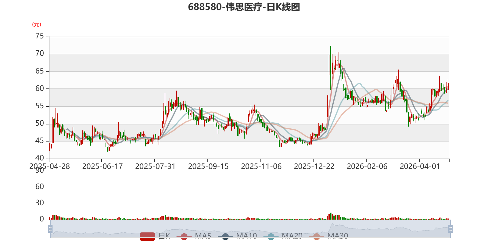Image resolution: width=488 pixels, height=244 pixels.
Task: Click the right data zoom slider handle
Action: (x=450, y=228)
